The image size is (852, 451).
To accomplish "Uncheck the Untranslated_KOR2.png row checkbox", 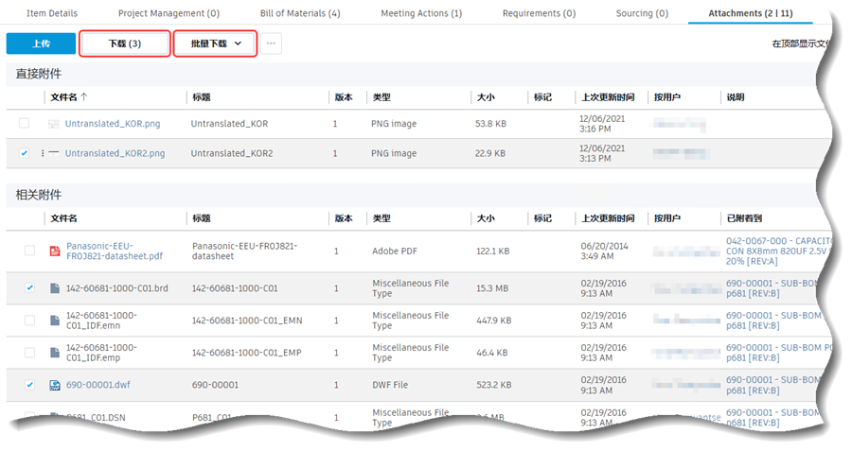I will (24, 153).
